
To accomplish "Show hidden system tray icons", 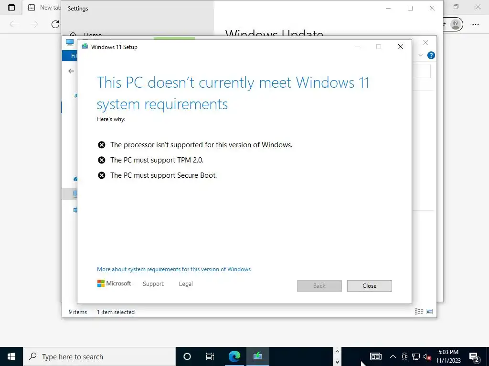I will click(393, 356).
